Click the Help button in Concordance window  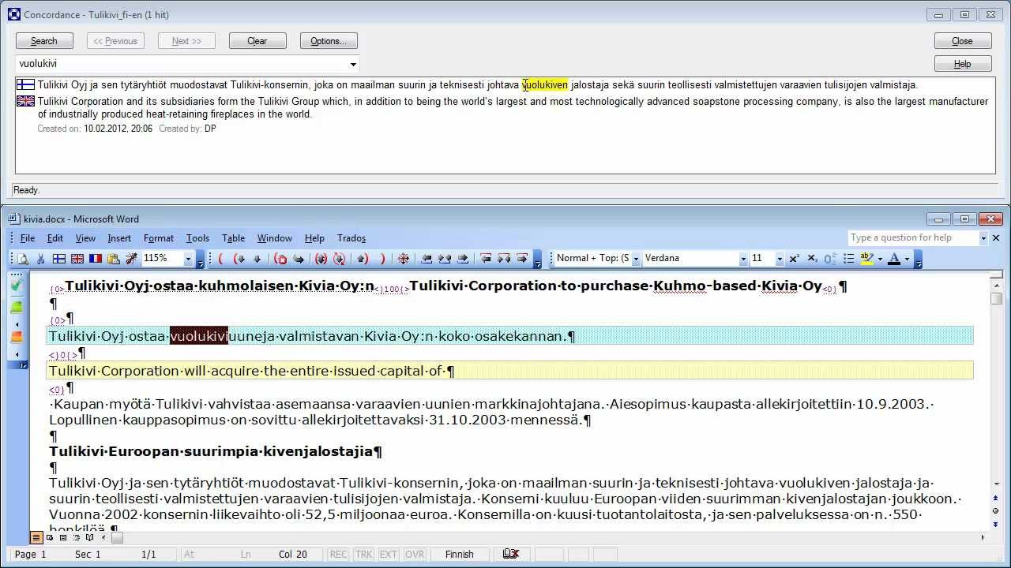pyautogui.click(x=962, y=64)
